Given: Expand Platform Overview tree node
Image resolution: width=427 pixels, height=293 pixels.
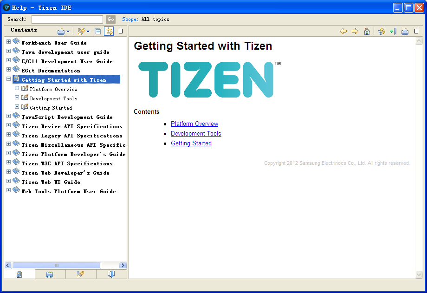Looking at the screenshot, I should (x=17, y=88).
